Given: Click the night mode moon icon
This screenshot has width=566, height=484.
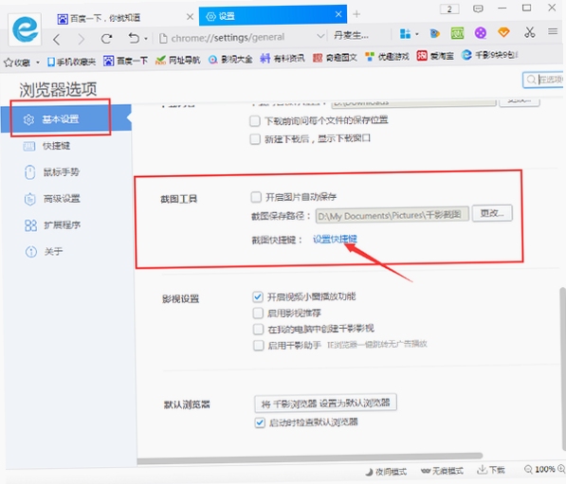Looking at the screenshot, I should [x=369, y=472].
